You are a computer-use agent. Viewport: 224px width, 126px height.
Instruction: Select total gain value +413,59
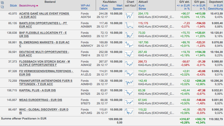tap(200, 14)
